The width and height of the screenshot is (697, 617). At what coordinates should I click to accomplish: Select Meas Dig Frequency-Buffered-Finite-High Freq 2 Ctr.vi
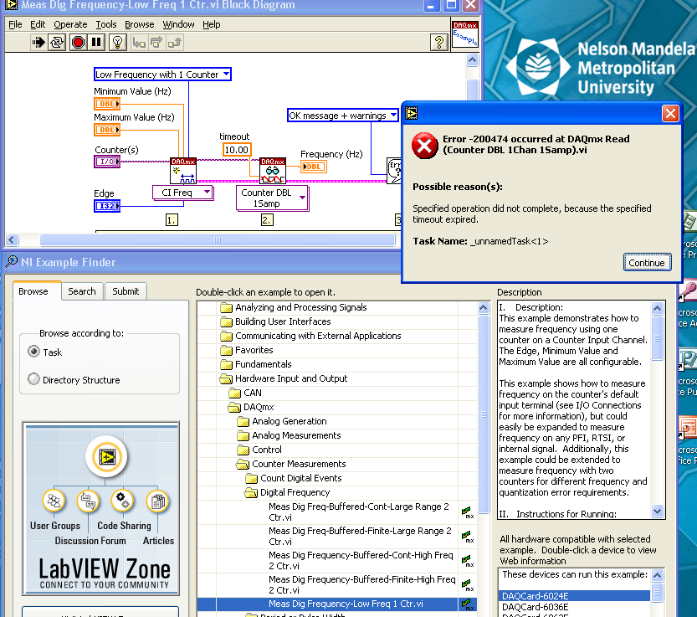[361, 584]
